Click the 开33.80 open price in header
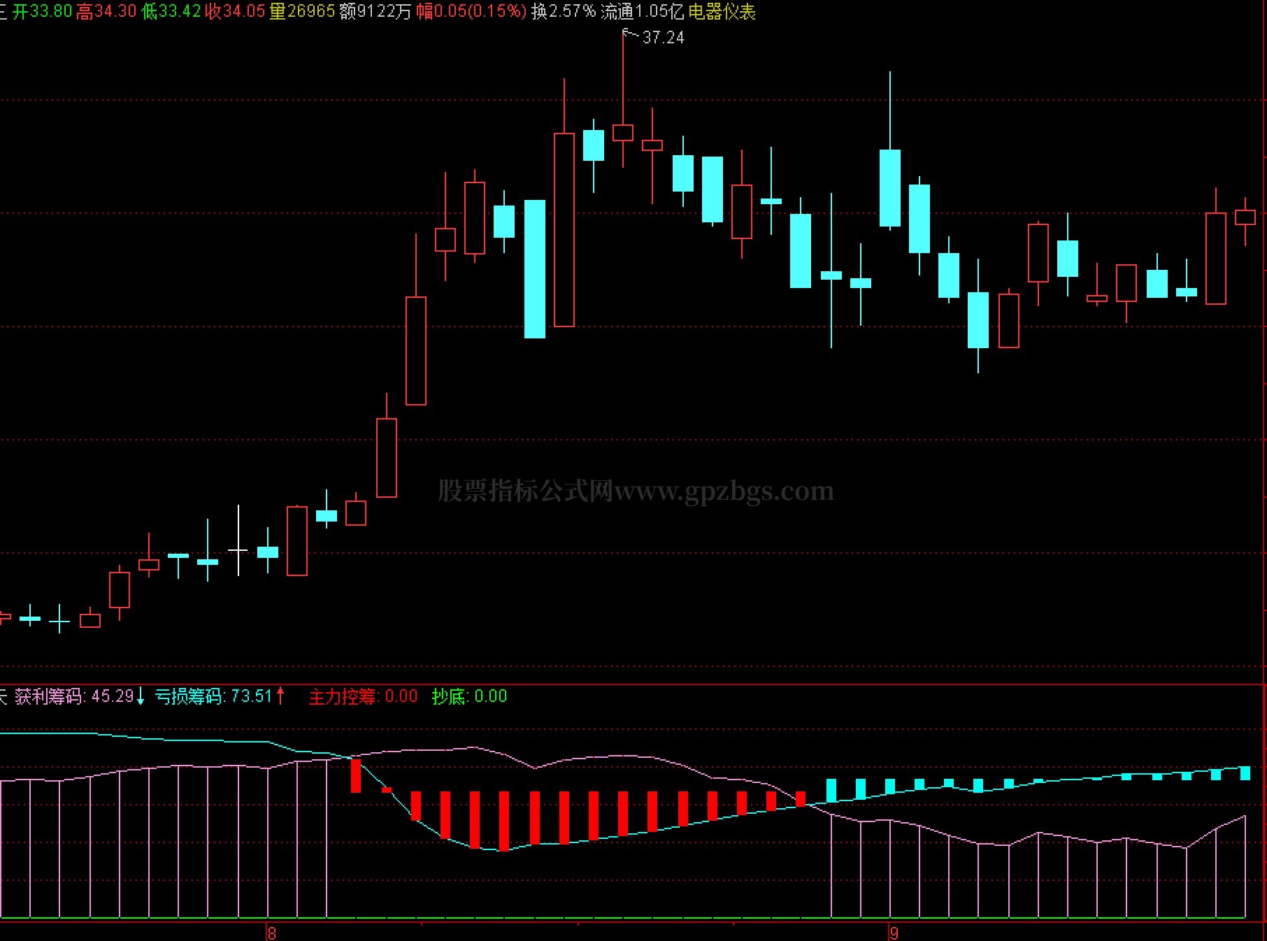1267x941 pixels. coord(43,12)
